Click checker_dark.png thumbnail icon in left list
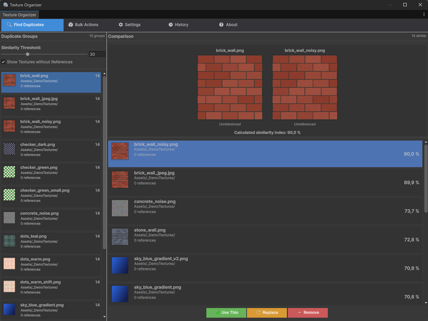The height and width of the screenshot is (321, 428). point(9,149)
